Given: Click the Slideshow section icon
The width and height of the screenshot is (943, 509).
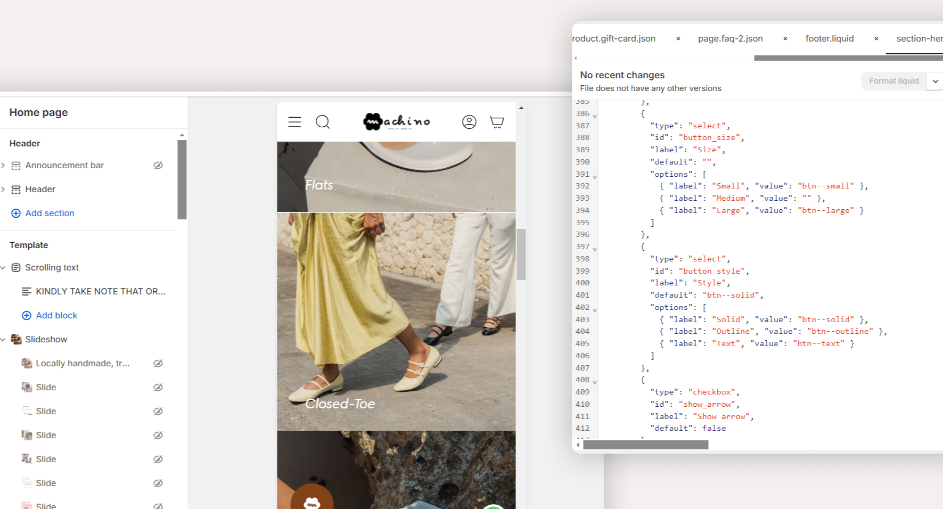Looking at the screenshot, I should click(x=16, y=339).
